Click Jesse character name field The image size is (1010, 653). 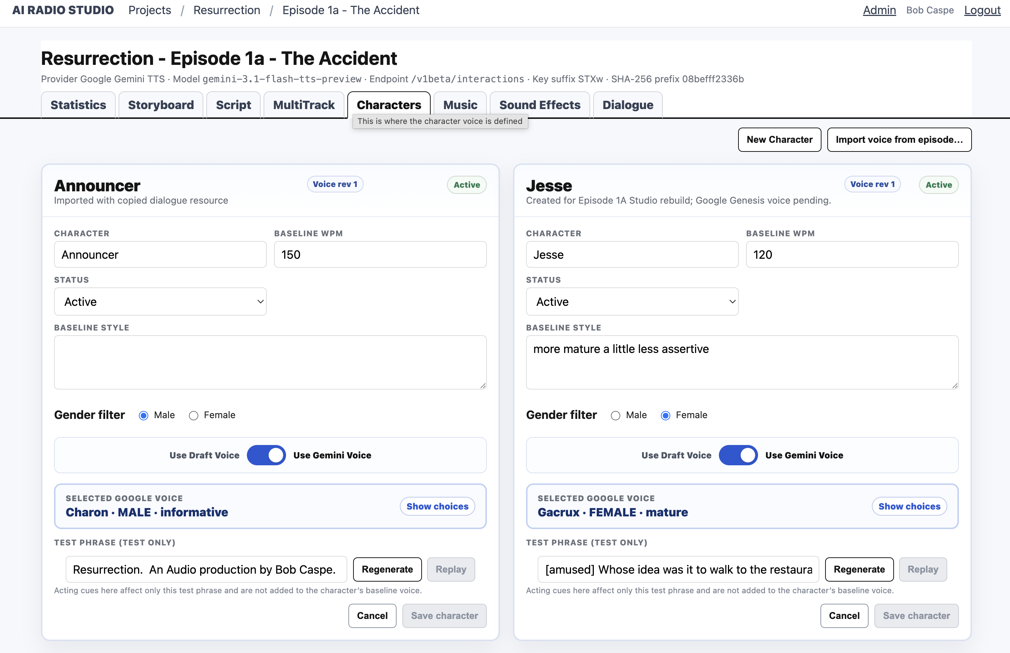pyautogui.click(x=632, y=254)
